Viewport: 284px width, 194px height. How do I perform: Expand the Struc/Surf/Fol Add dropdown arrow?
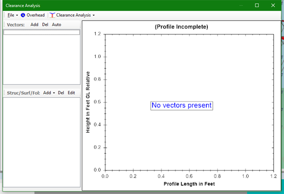[54, 93]
